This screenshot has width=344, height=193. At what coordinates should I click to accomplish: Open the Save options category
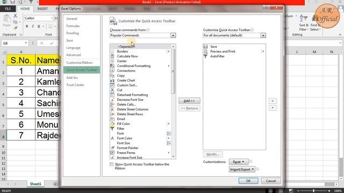click(x=69, y=41)
